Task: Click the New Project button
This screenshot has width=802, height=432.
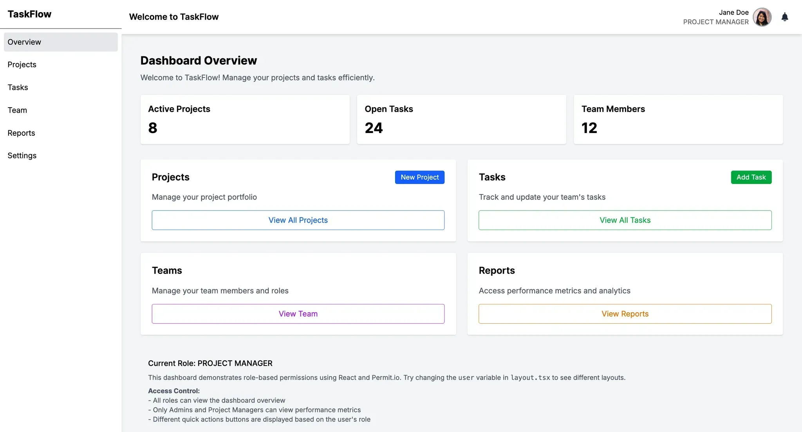Action: [x=419, y=177]
